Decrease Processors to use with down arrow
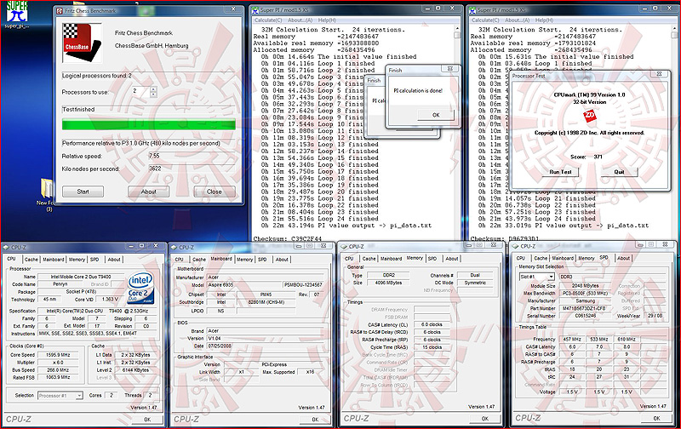The height and width of the screenshot is (429, 681). coord(153,94)
